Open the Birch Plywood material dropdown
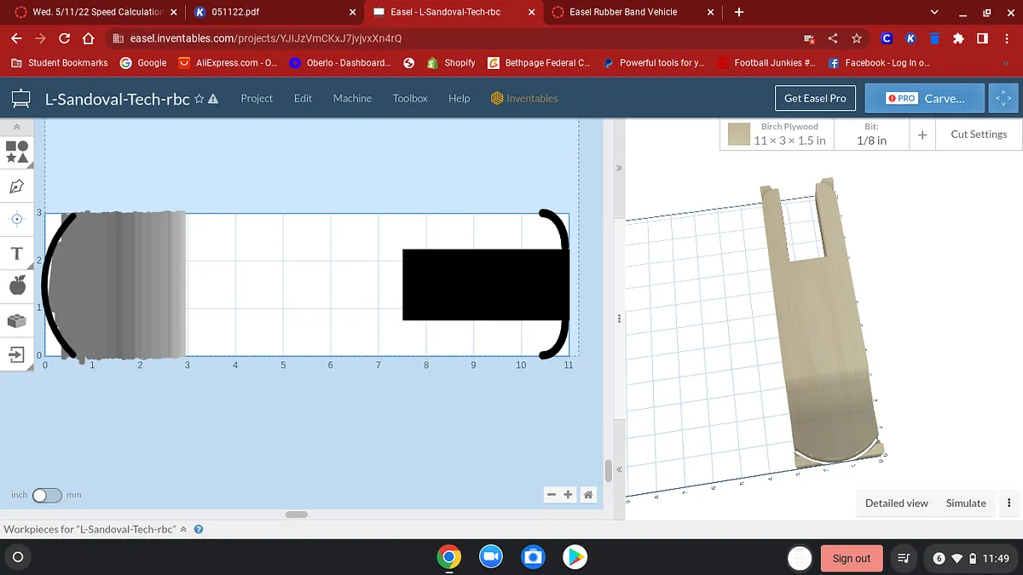The width and height of the screenshot is (1023, 575). [789, 134]
